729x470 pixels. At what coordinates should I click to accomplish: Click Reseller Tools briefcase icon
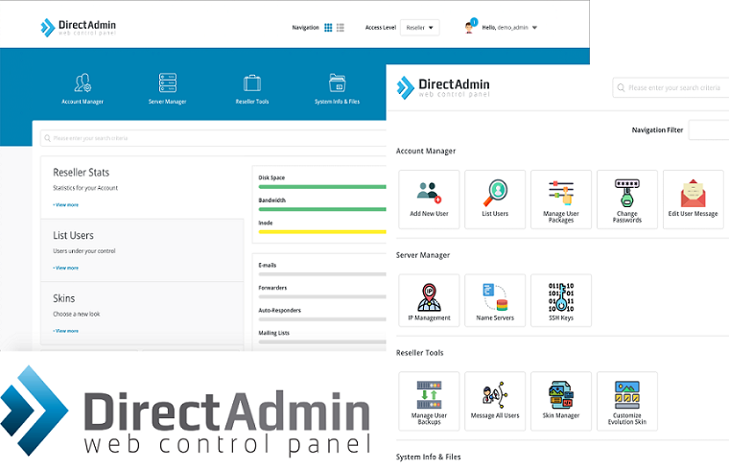[252, 83]
